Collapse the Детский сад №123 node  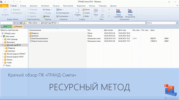(x=3, y=45)
